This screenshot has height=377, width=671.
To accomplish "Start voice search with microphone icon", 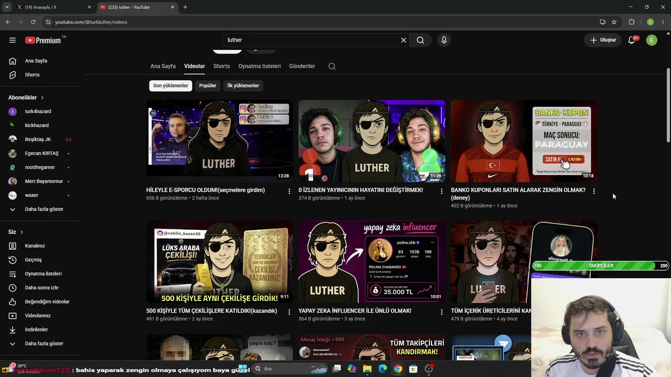I will click(444, 40).
